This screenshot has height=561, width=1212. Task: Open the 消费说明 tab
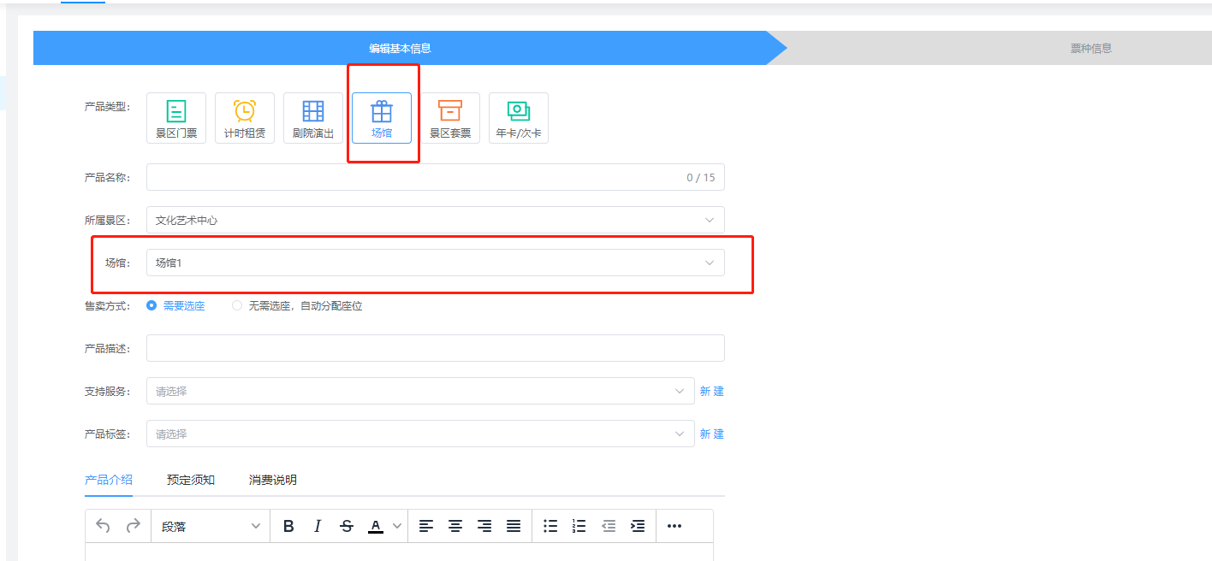coord(273,480)
